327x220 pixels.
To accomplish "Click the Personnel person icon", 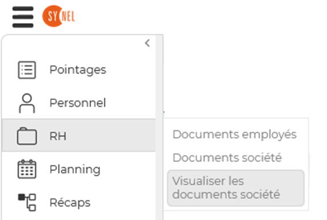I will [27, 103].
